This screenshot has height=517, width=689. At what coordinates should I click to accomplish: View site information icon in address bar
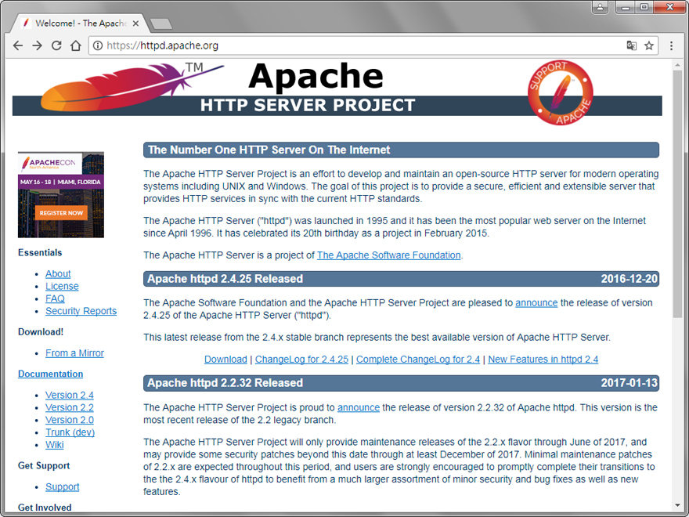coord(98,45)
